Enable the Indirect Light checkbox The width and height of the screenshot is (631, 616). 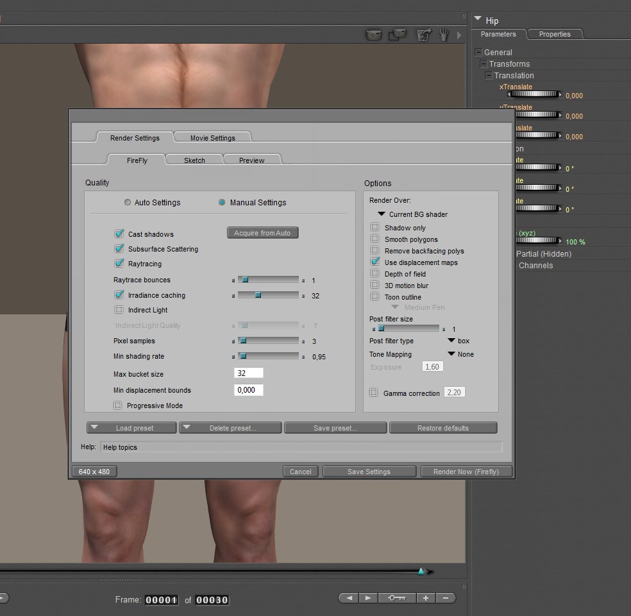pyautogui.click(x=119, y=310)
